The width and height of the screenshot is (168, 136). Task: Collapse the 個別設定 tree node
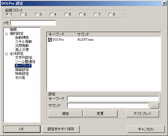click(x=6, y=34)
